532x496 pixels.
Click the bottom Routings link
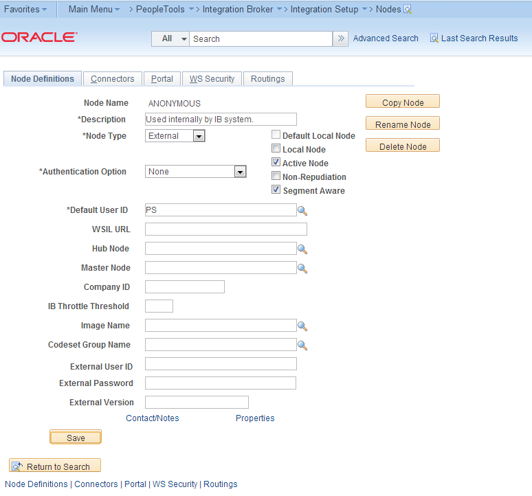click(x=220, y=484)
